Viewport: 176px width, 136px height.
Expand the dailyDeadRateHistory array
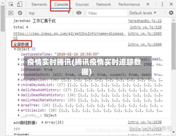coord(19,95)
